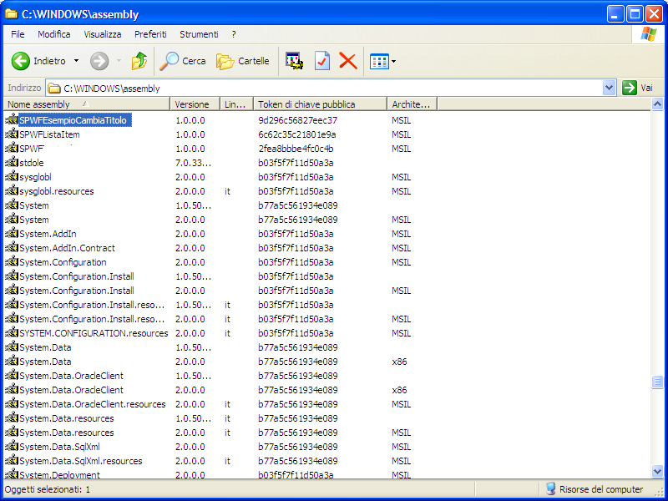Click the icon beside SYSTEM.CONFIGURATION.resources
The height and width of the screenshot is (501, 668).
point(12,333)
